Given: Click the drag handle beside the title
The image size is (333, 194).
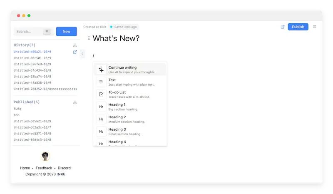Looking at the screenshot, I should [89, 38].
